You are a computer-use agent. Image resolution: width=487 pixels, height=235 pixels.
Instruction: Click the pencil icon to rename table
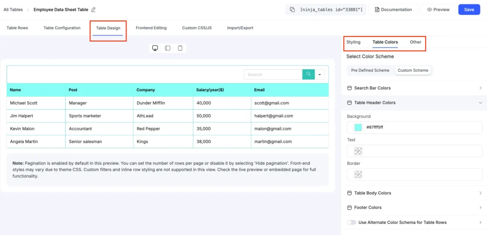click(94, 9)
